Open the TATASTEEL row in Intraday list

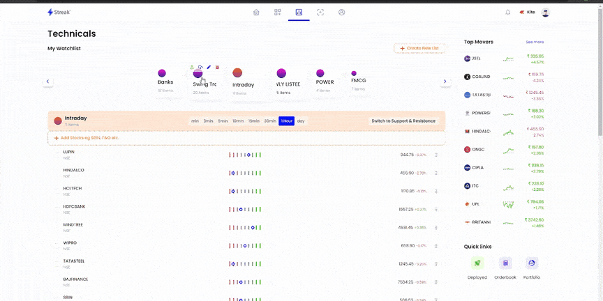pos(246,264)
